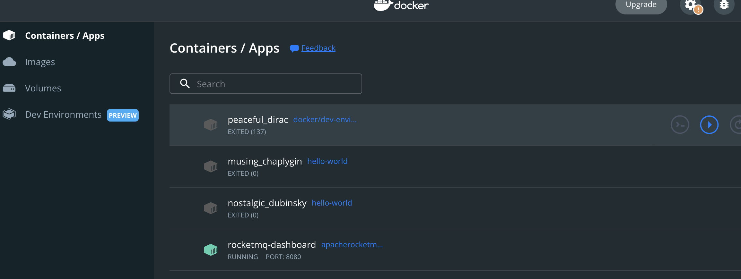The width and height of the screenshot is (741, 279).
Task: Click the nostalgic_dubinsky container icon
Action: pos(211,208)
